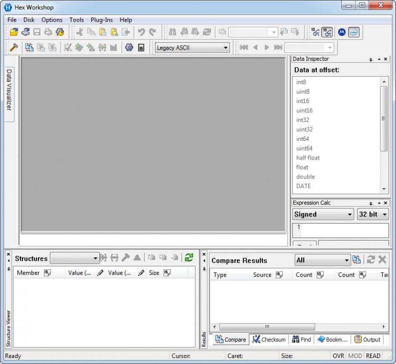The image size is (396, 364).
Task: Click the next bookmark arrow icon
Action: 266,47
